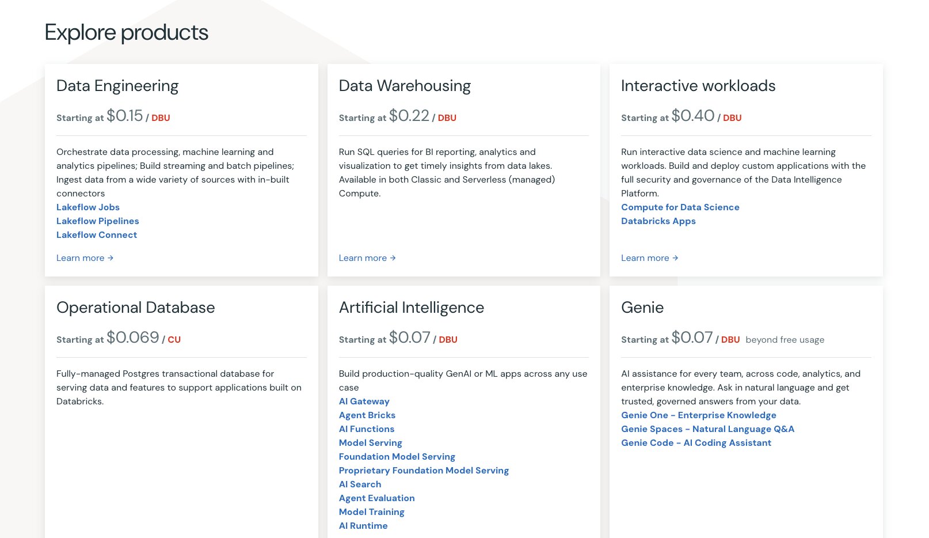Open the Databricks Apps link
The height and width of the screenshot is (538, 929).
(x=658, y=221)
